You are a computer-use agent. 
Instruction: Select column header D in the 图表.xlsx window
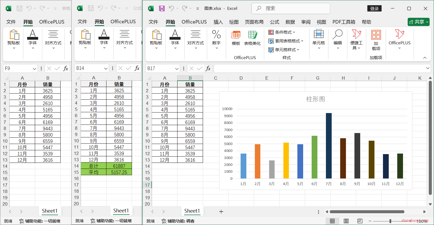pyautogui.click(x=241, y=78)
